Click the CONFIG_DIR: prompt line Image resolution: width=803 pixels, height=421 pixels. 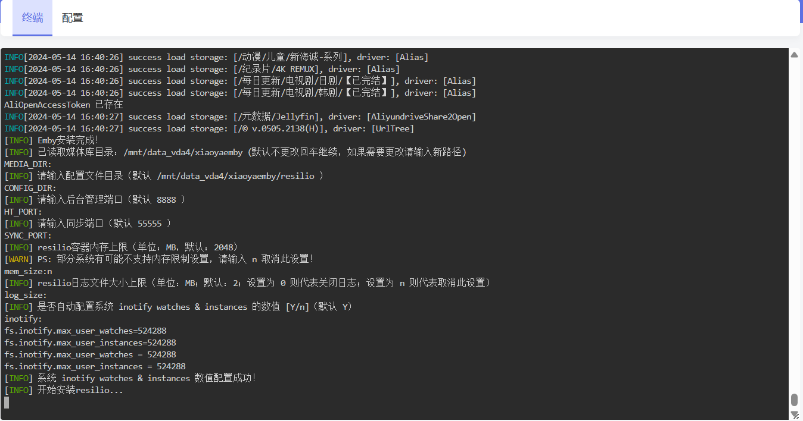click(30, 188)
